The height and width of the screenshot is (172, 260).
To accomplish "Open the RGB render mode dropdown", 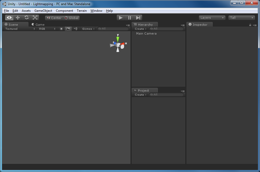I will (47, 29).
